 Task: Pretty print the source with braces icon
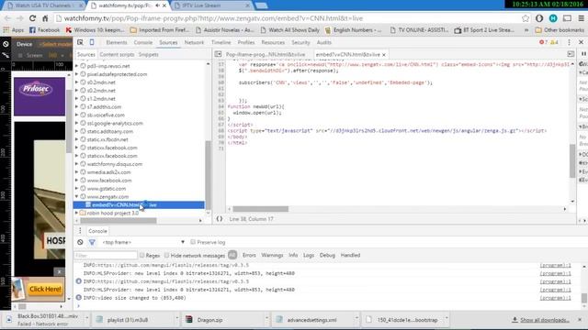[220, 219]
